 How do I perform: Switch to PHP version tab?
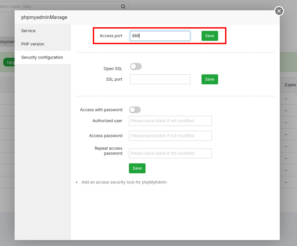pos(43,44)
